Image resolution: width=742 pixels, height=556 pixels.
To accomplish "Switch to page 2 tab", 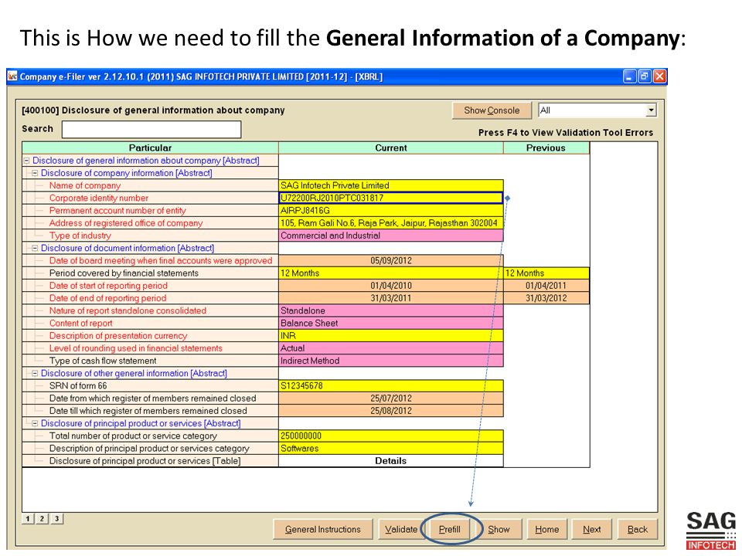I will point(42,519).
